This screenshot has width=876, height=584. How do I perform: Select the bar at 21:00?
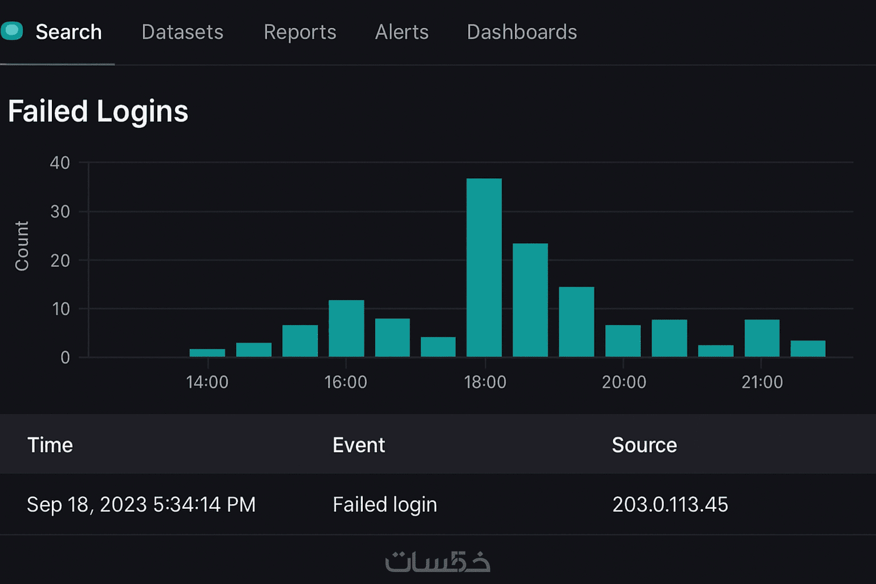click(x=762, y=338)
